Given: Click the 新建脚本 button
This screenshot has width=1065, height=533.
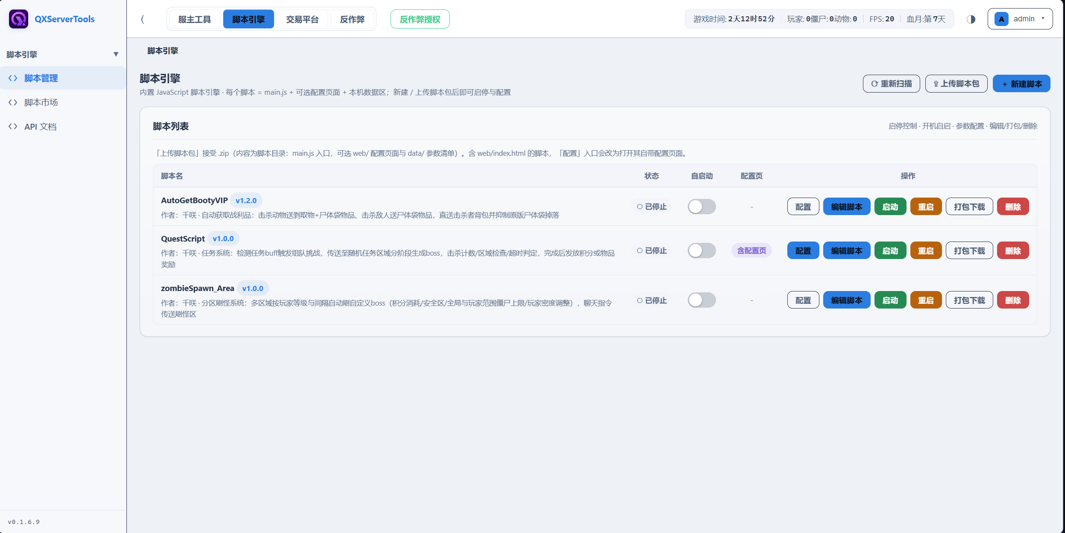Looking at the screenshot, I should (1021, 84).
